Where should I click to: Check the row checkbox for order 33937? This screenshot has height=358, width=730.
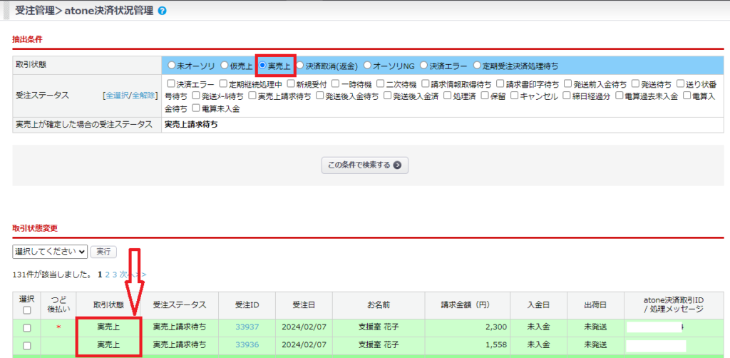[26, 328]
